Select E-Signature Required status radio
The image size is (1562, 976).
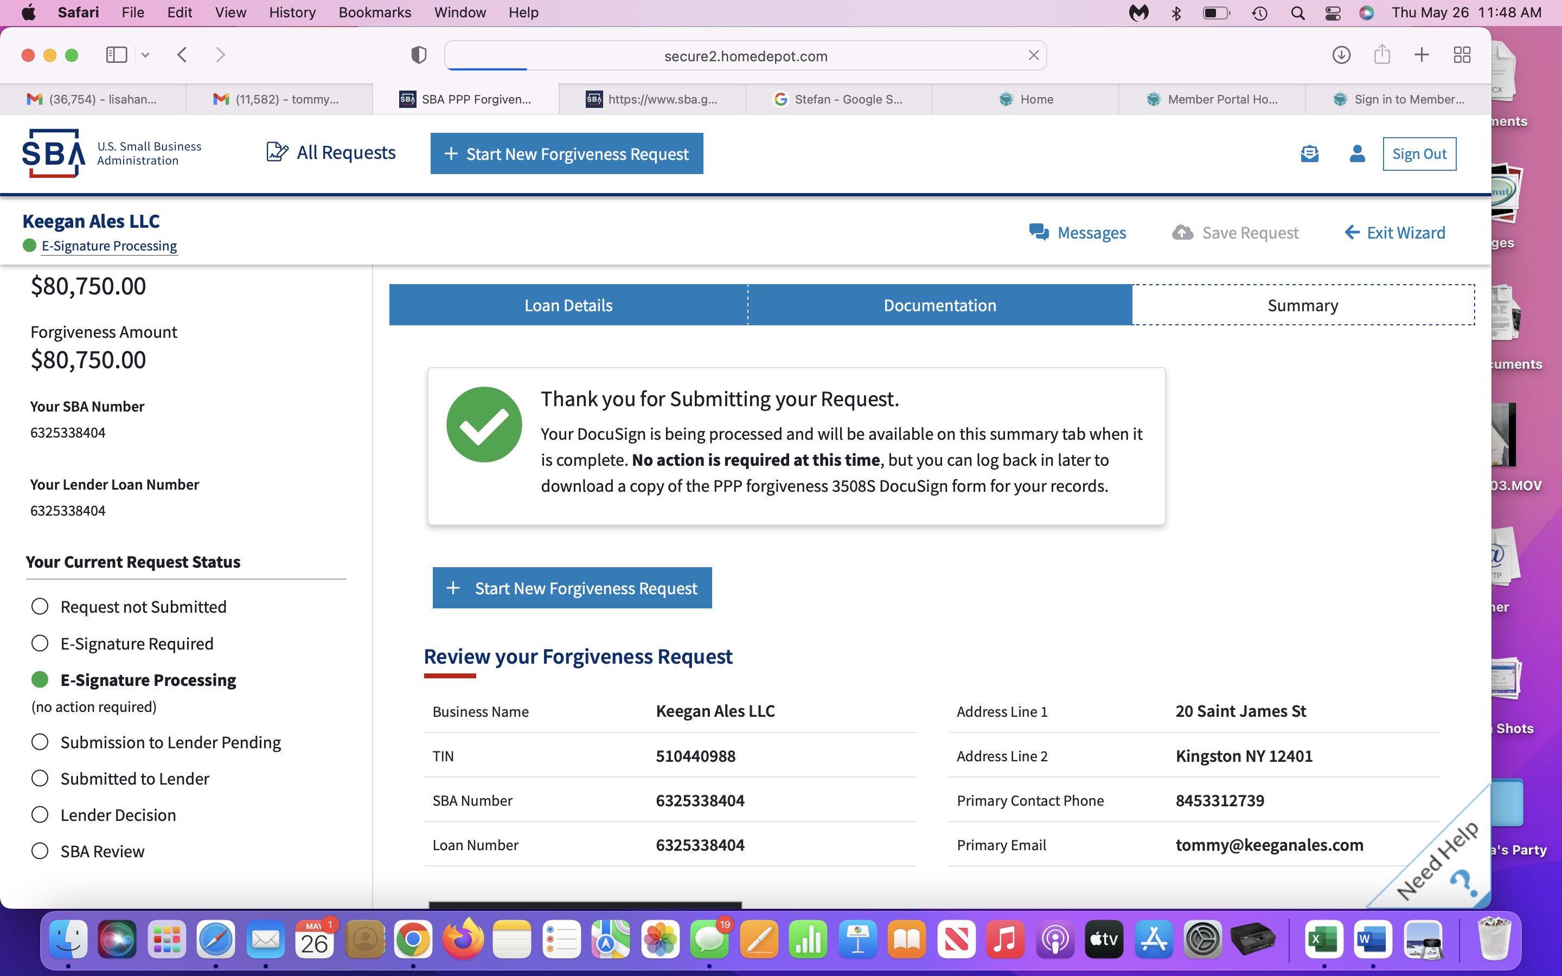tap(40, 643)
